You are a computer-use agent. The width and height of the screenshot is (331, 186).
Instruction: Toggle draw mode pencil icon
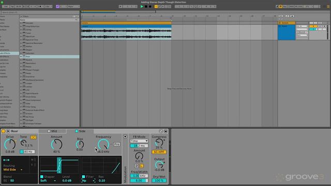pos(277,7)
